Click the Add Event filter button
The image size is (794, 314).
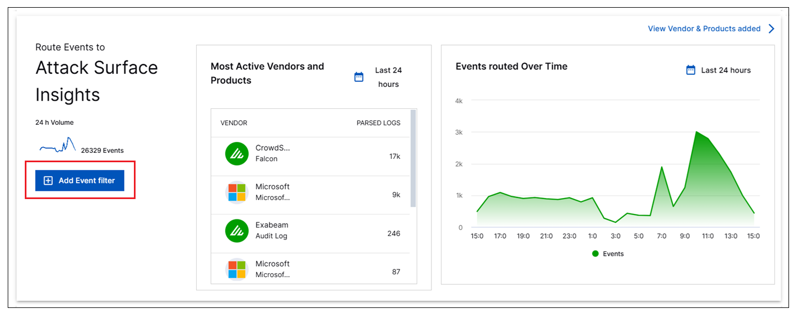[x=80, y=180]
